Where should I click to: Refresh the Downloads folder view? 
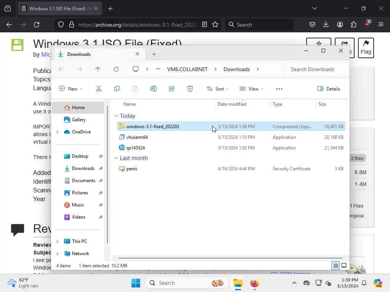[116, 69]
